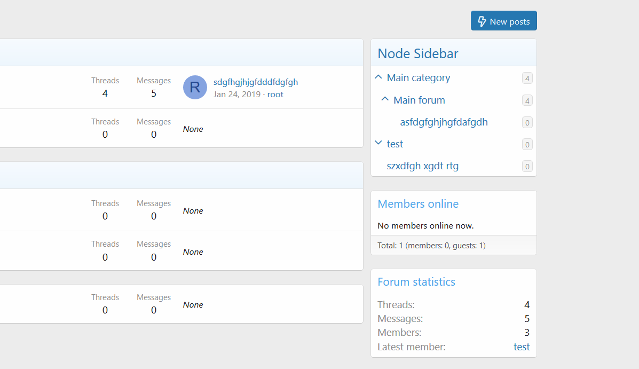Image resolution: width=639 pixels, height=369 pixels.
Task: Collapse the Main forum chevron
Action: [x=385, y=100]
